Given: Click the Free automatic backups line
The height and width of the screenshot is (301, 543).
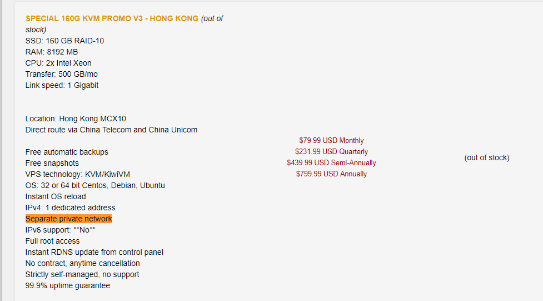Looking at the screenshot, I should pyautogui.click(x=67, y=152).
